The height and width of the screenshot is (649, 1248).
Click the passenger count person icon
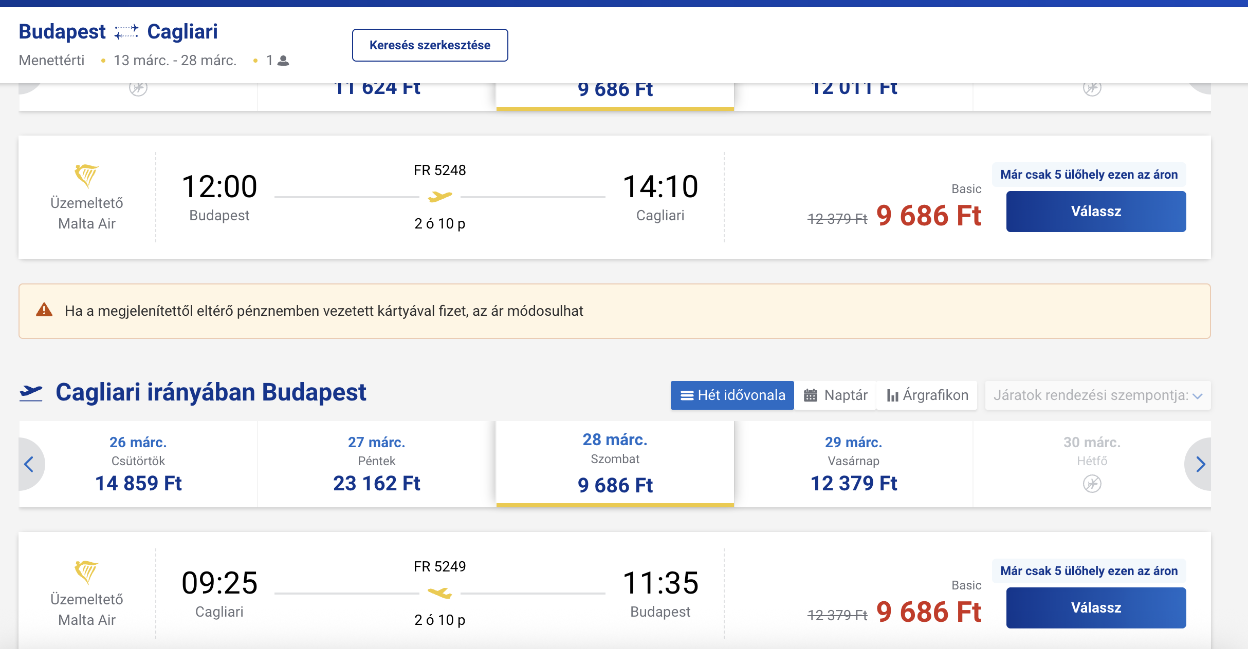pos(283,61)
